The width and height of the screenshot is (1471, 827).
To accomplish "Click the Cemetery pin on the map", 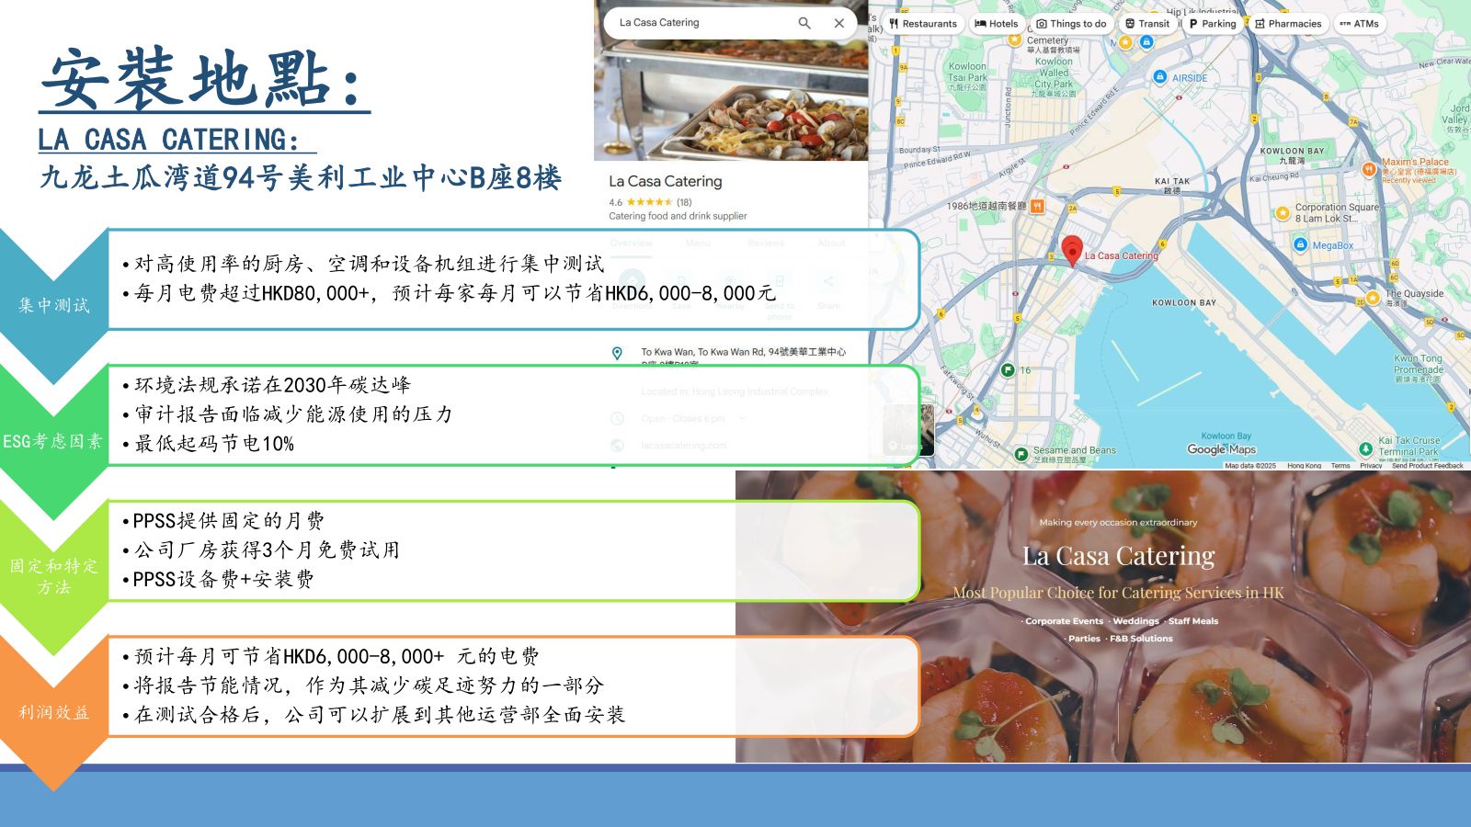I will point(1014,40).
